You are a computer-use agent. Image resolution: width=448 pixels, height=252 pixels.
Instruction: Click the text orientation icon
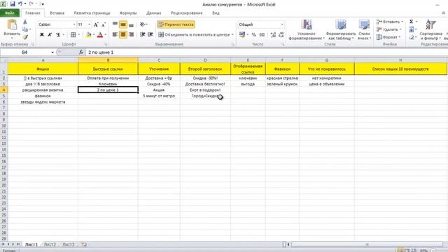pos(143,24)
